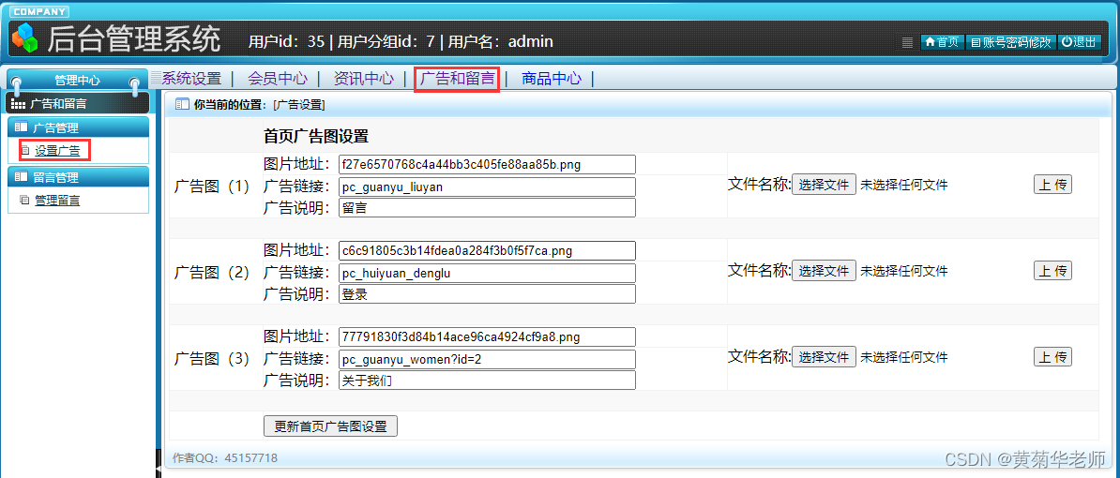Click the 广告图（1）row label

click(x=212, y=187)
